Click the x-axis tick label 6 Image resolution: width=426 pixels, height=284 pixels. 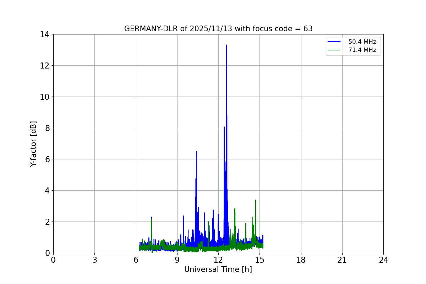(x=136, y=260)
